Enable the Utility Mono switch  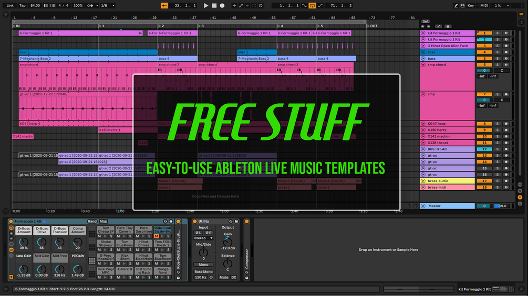(203, 265)
